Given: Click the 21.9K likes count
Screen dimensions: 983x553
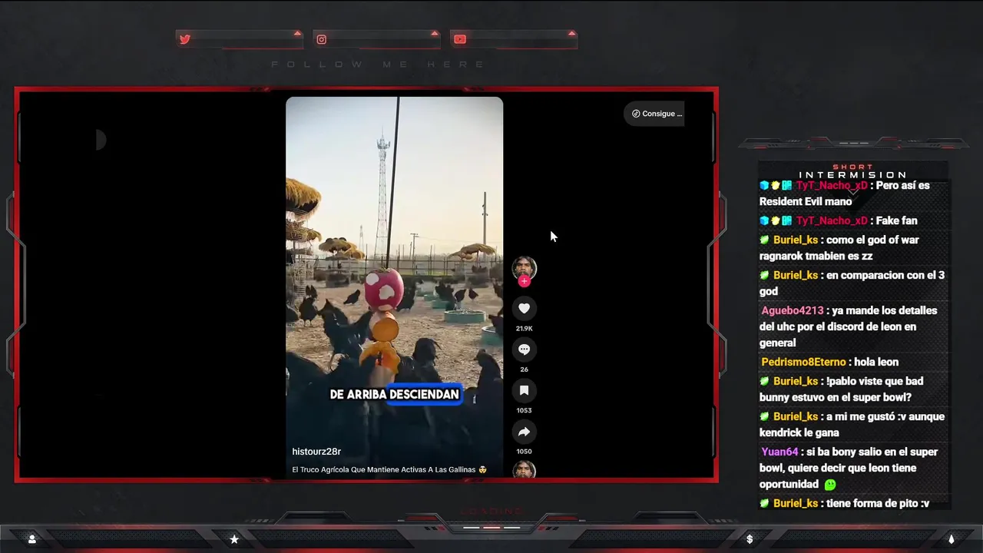Looking at the screenshot, I should click(524, 329).
